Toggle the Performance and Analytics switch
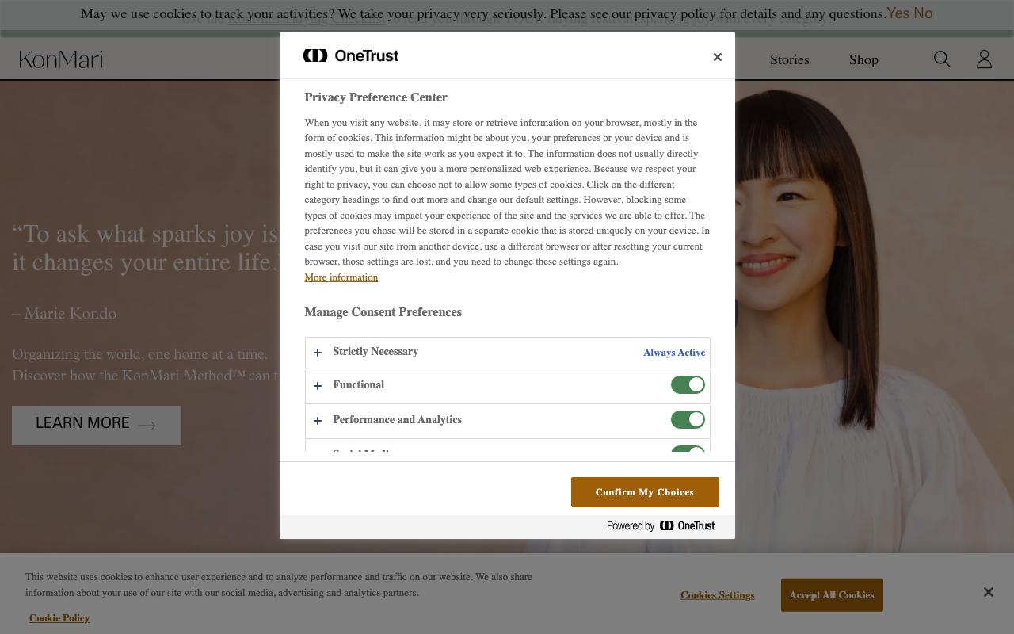The image size is (1014, 634). (688, 420)
